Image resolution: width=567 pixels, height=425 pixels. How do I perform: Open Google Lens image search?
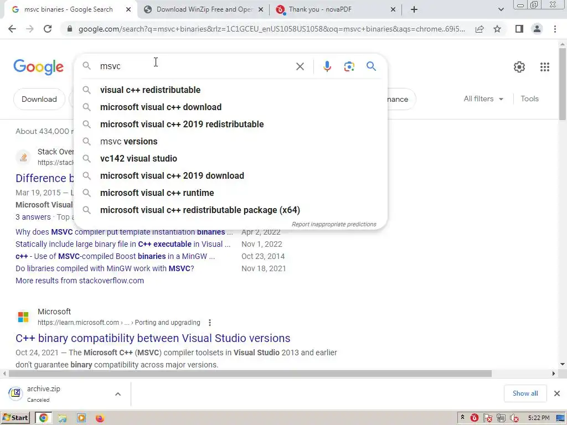click(349, 66)
